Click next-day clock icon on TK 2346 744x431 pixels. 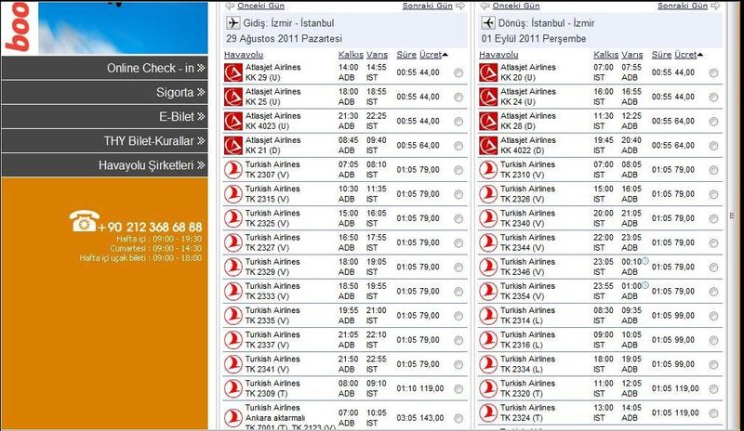click(x=645, y=261)
